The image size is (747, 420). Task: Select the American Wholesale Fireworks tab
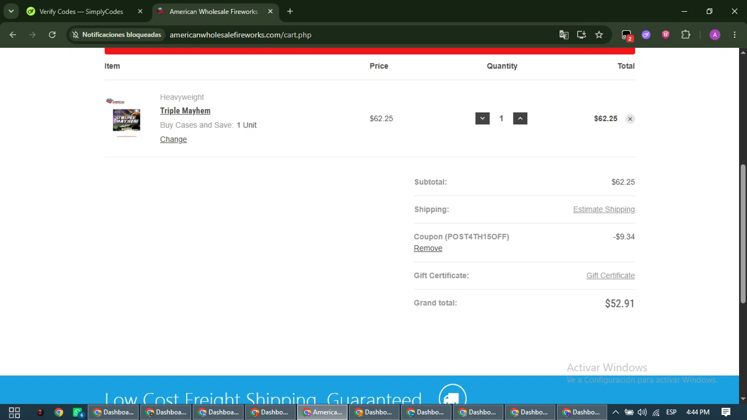coord(215,11)
